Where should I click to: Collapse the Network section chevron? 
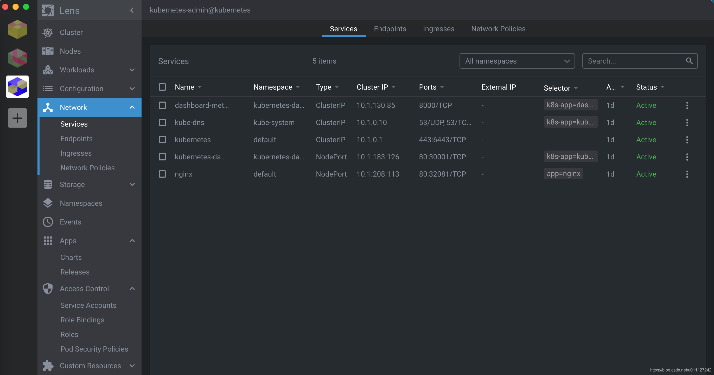132,107
